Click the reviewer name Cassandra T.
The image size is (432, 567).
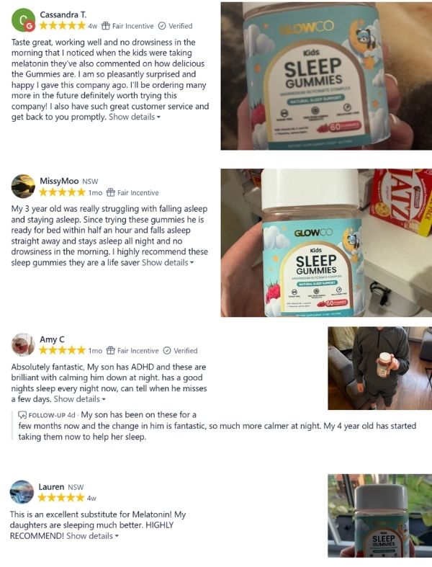[x=63, y=15]
